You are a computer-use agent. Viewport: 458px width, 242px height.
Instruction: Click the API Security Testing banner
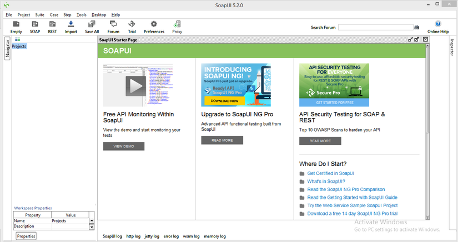pos(334,85)
